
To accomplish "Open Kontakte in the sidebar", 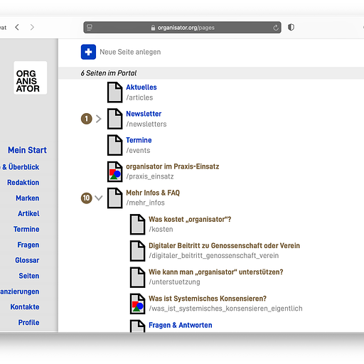I will tap(25, 307).
